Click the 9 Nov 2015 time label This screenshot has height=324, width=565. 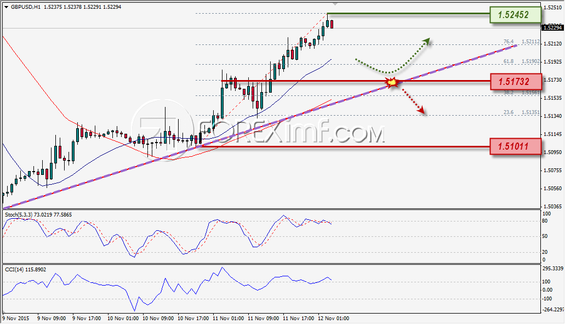click(x=15, y=319)
